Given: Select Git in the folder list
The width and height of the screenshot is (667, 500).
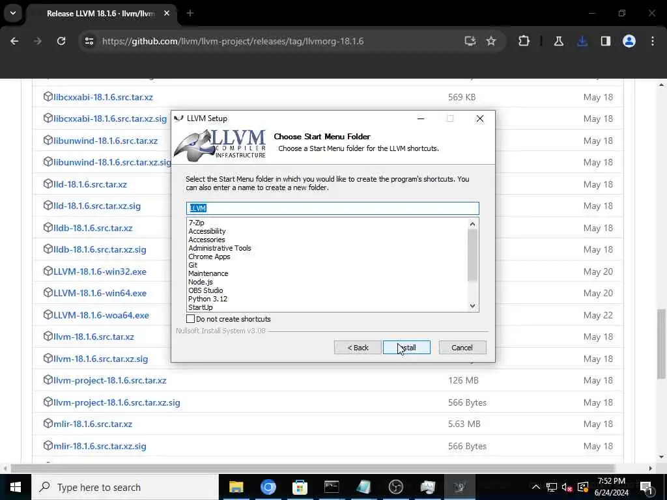Looking at the screenshot, I should pos(193,265).
